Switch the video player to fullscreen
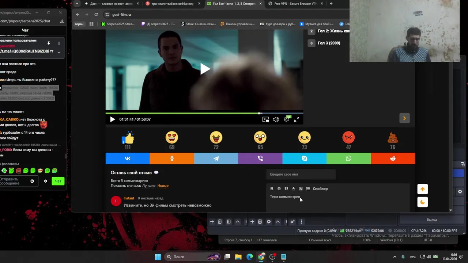The height and width of the screenshot is (263, 468). tap(297, 119)
